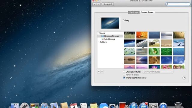192x108 pixels.
Task: Open Reminders checklist icon in Dock
Action: (x=84, y=106)
